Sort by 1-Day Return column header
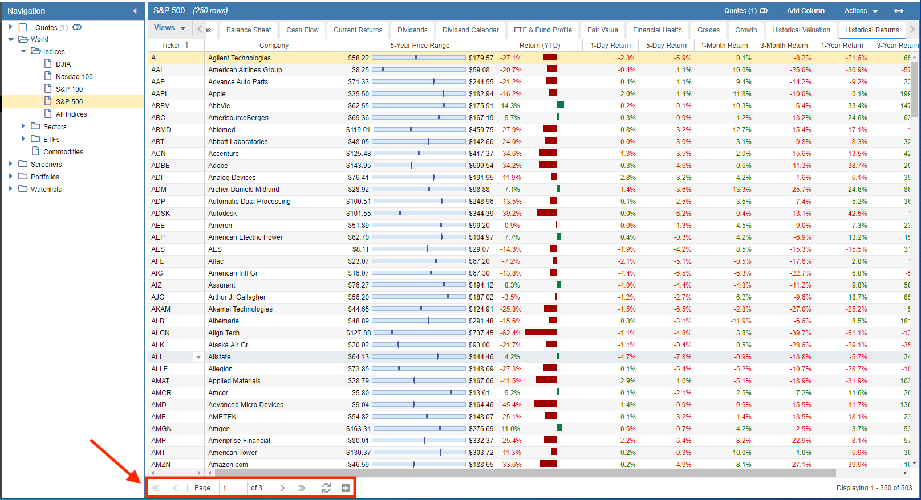Screen dimensions: 921x500 coord(611,46)
